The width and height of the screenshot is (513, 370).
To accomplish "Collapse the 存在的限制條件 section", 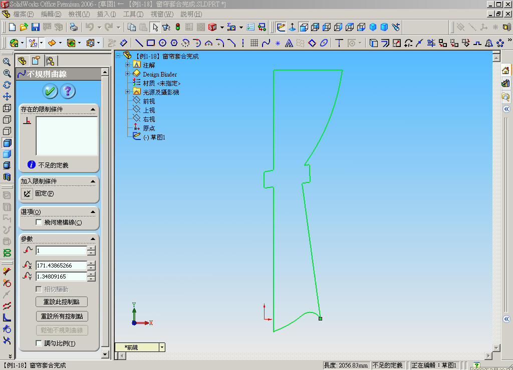I will click(93, 109).
